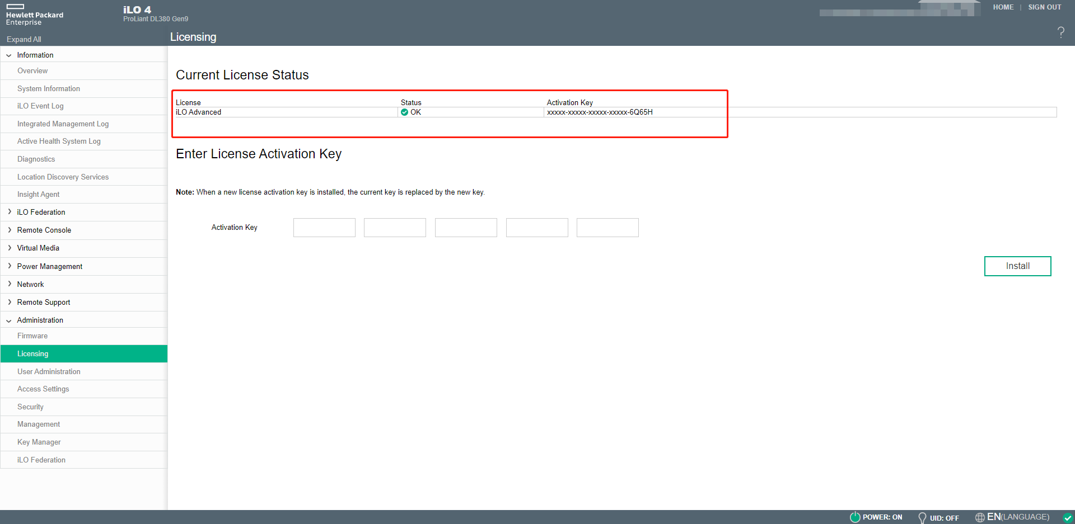View the iLO Event Log
This screenshot has height=524, width=1075.
[x=40, y=106]
